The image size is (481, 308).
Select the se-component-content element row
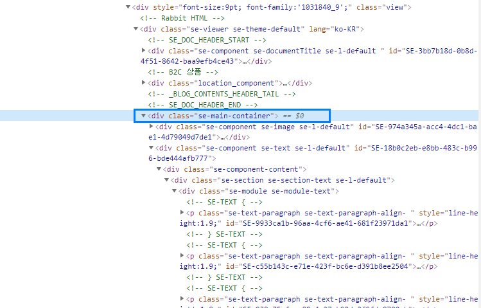pyautogui.click(x=234, y=169)
